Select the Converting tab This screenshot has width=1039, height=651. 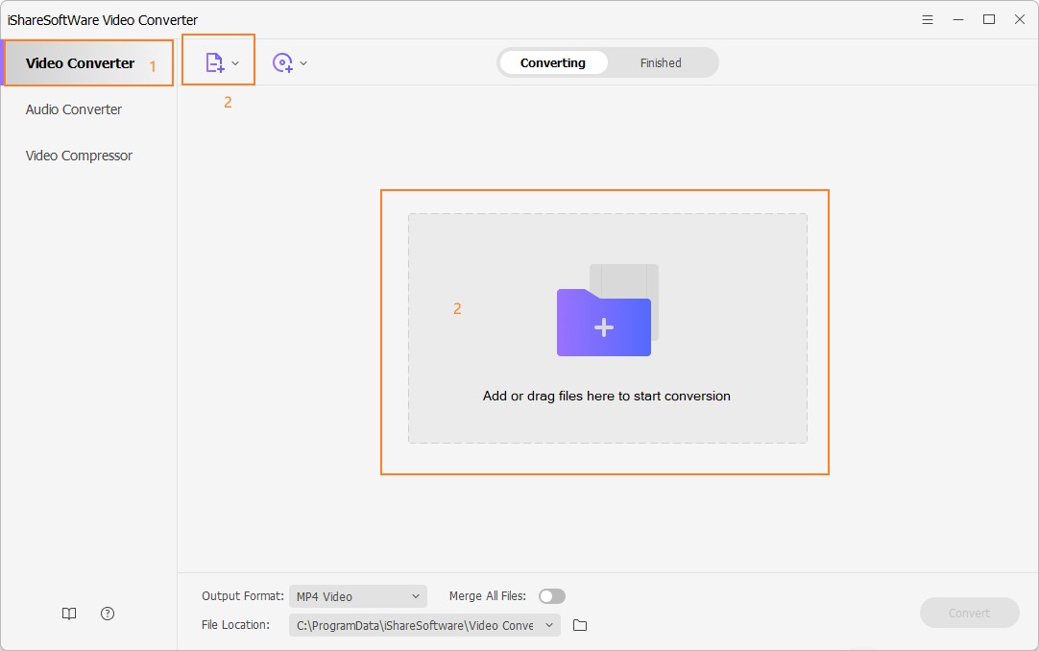pos(553,62)
